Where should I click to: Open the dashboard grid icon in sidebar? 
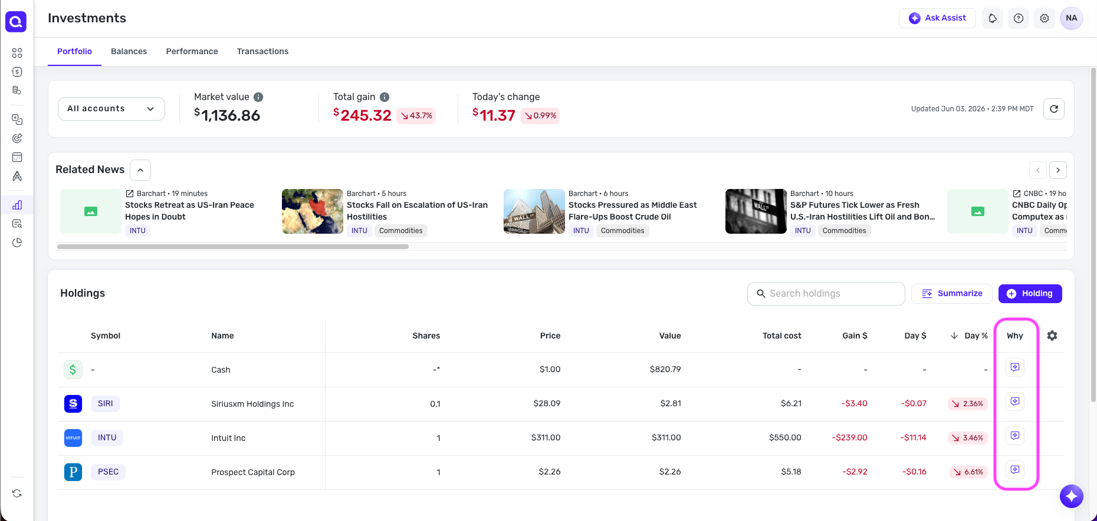click(x=17, y=53)
